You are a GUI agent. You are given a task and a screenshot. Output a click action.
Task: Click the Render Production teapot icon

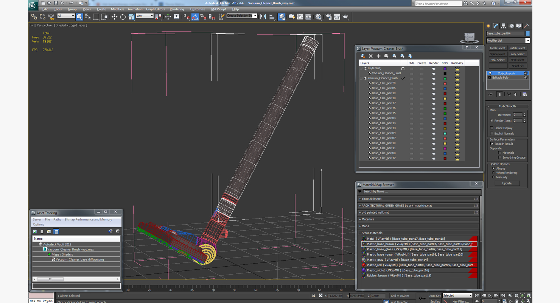tap(345, 17)
